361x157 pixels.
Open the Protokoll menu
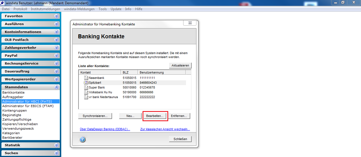click(x=20, y=9)
